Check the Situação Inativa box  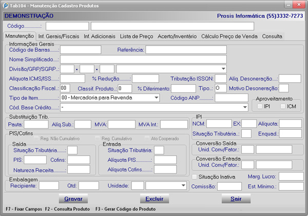[194, 176]
